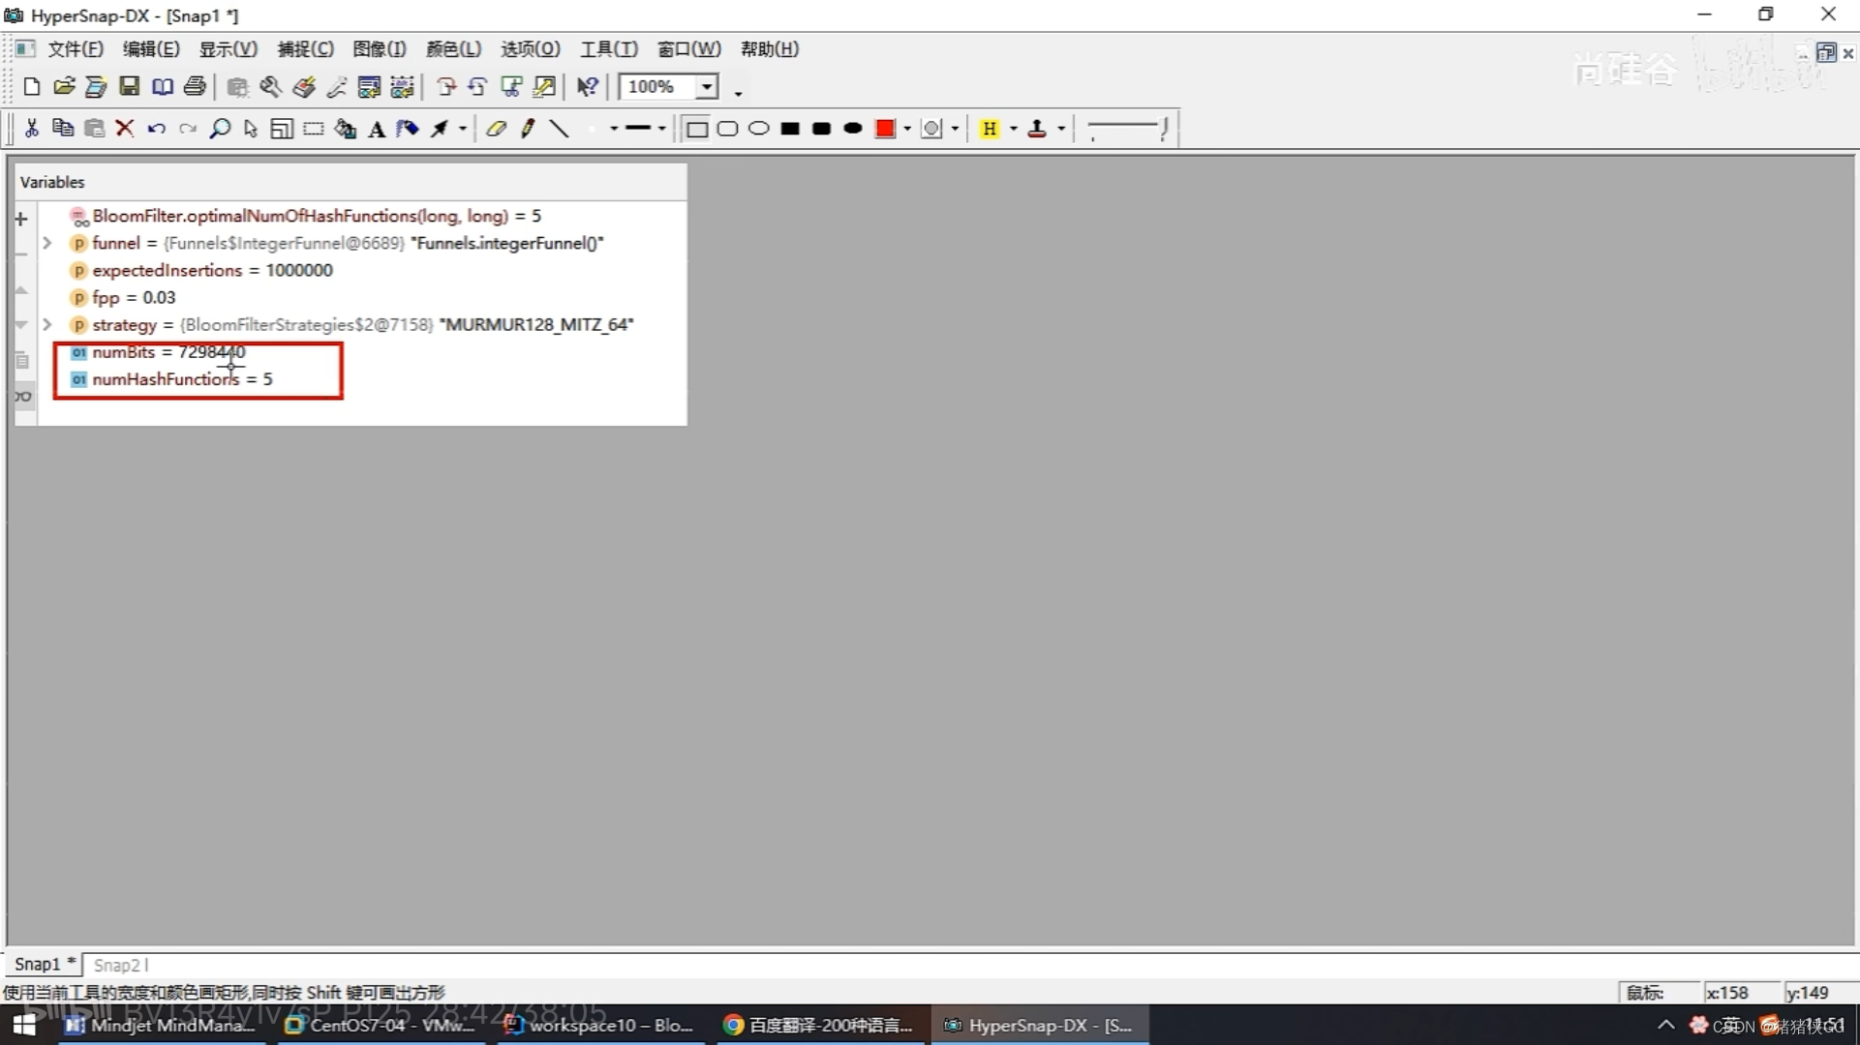This screenshot has height=1045, width=1860.
Task: Open the 工具(T) tools menu
Action: (x=609, y=49)
